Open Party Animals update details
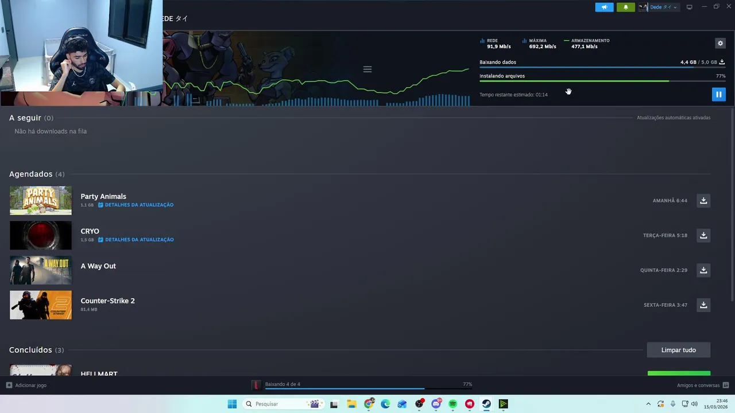 [x=136, y=205]
